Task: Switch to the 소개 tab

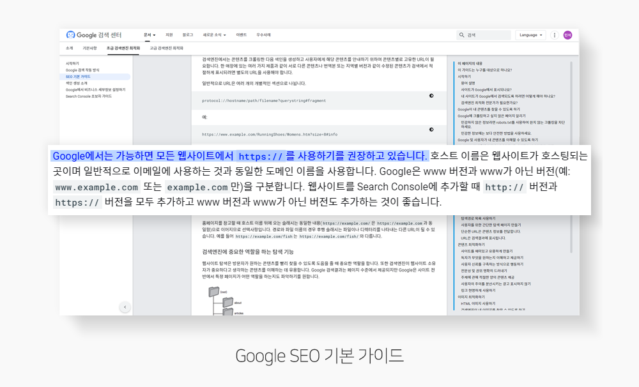Action: click(69, 48)
